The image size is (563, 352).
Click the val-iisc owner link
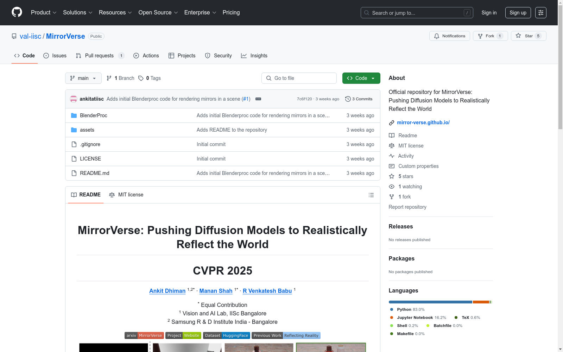pyautogui.click(x=31, y=36)
